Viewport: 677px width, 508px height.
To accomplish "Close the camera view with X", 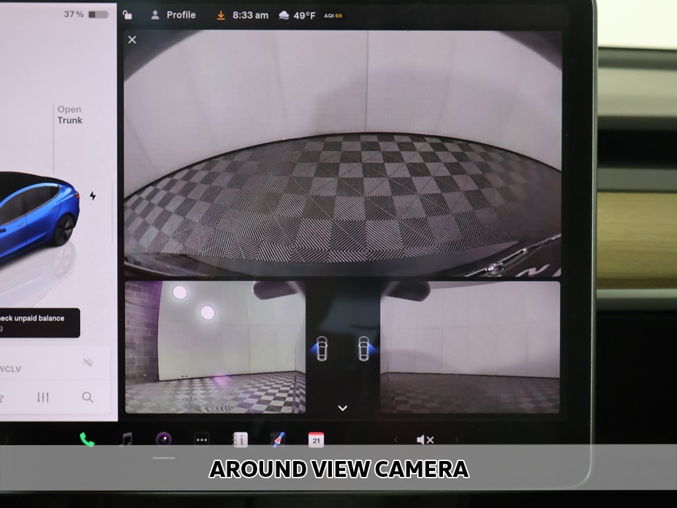I will [132, 40].
